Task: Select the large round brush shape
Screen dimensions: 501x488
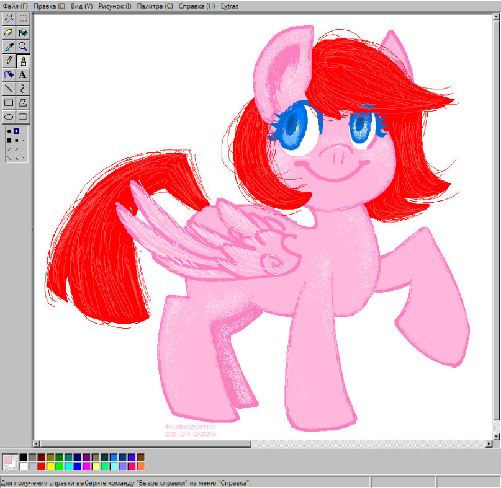Action: click(9, 131)
